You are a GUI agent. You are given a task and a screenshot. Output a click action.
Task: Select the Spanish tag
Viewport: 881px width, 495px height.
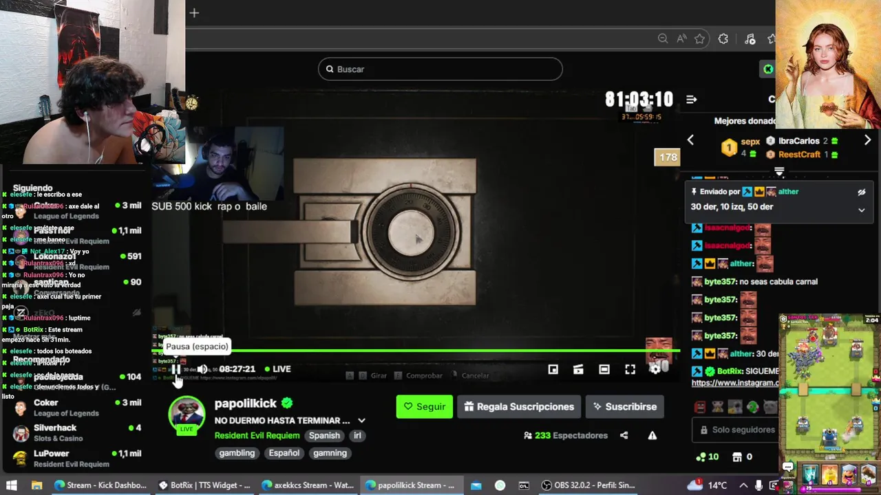pyautogui.click(x=324, y=435)
